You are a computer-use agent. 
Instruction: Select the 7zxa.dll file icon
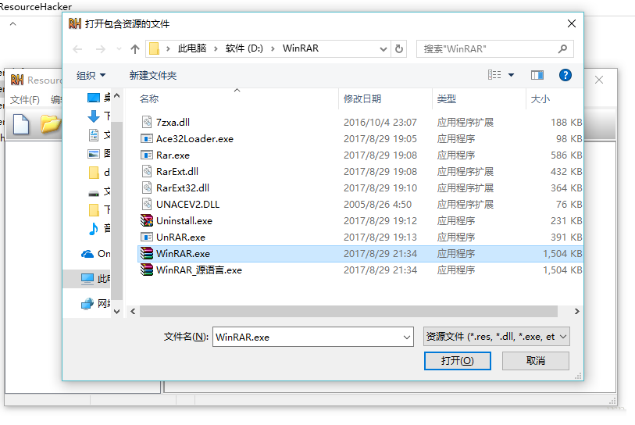[147, 122]
